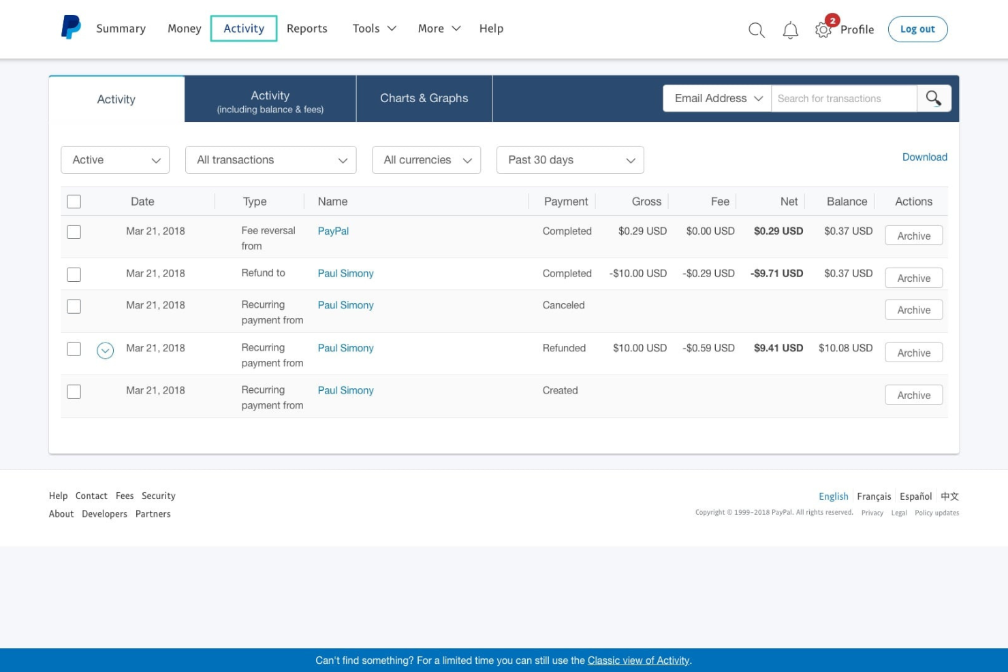Click the PayPal logo
The width and height of the screenshot is (1008, 672).
pos(70,27)
